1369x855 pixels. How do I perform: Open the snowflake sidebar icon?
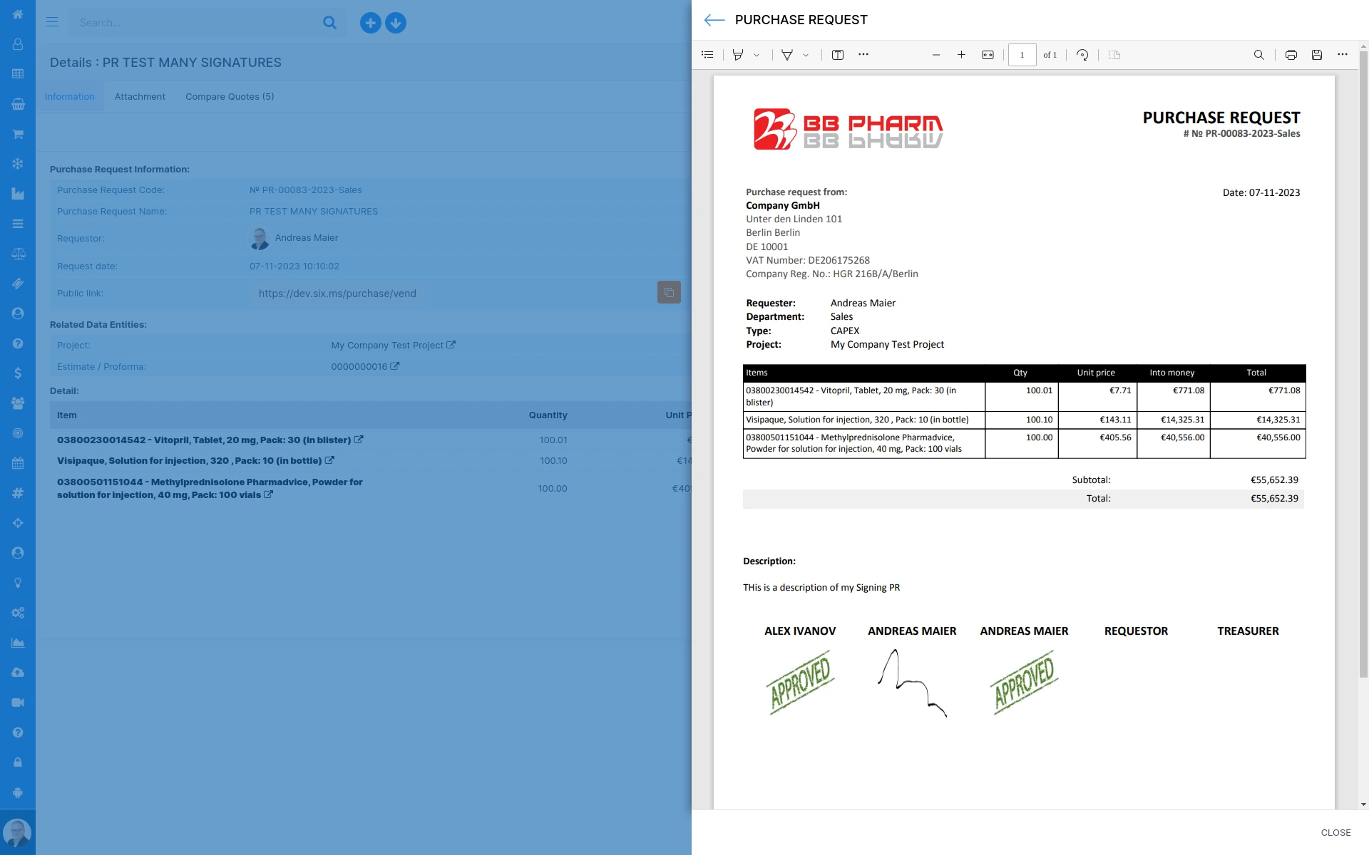(18, 164)
